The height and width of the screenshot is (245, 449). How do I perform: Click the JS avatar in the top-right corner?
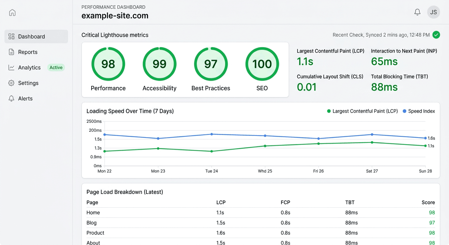click(x=433, y=12)
